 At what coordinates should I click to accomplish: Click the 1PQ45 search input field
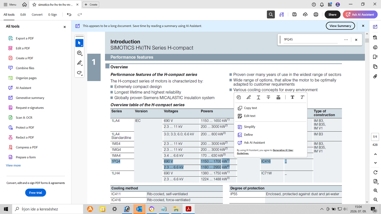tap(311, 39)
